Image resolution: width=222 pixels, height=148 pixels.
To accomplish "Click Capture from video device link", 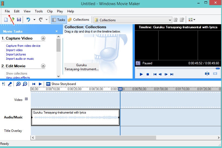I will pyautogui.click(x=23, y=46).
